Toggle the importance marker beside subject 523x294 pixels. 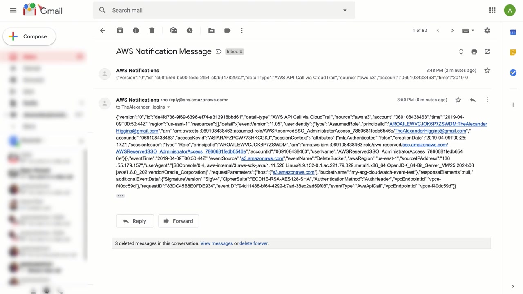pyautogui.click(x=219, y=51)
